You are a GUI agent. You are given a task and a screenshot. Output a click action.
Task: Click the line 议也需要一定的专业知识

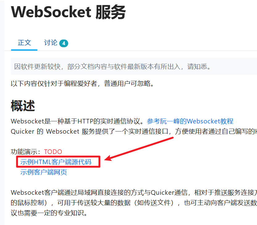(x=49, y=213)
